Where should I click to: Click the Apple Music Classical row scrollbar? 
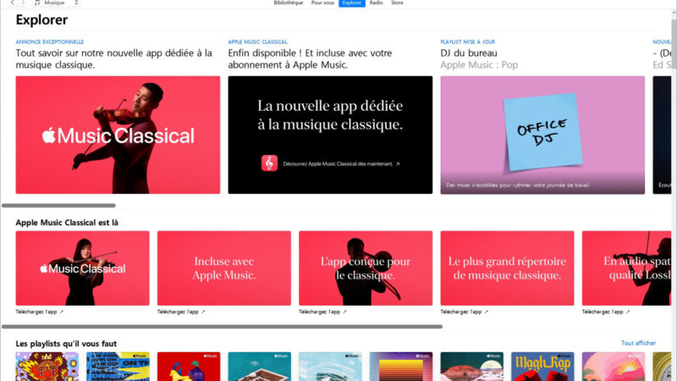[222, 327]
